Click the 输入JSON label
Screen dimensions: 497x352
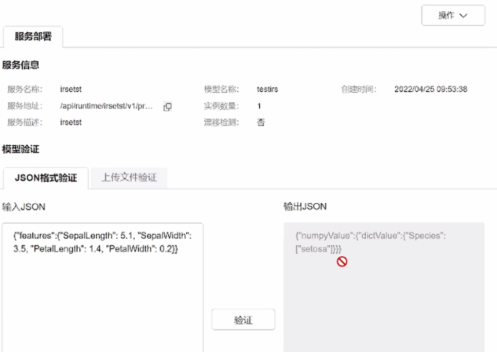click(x=24, y=207)
